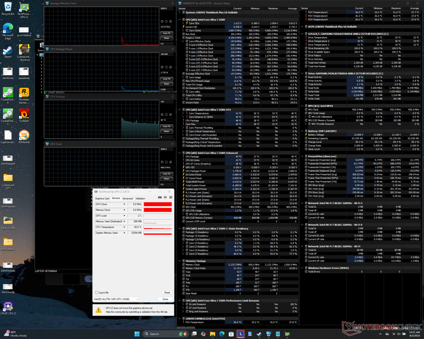Collapse the Battery: SMP L24M3PE3 group
This screenshot has width=424, height=339.
click(302, 131)
